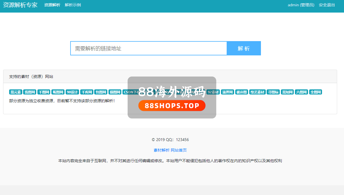Log out via 安全退出
The height and width of the screenshot is (195, 344).
coord(327,5)
